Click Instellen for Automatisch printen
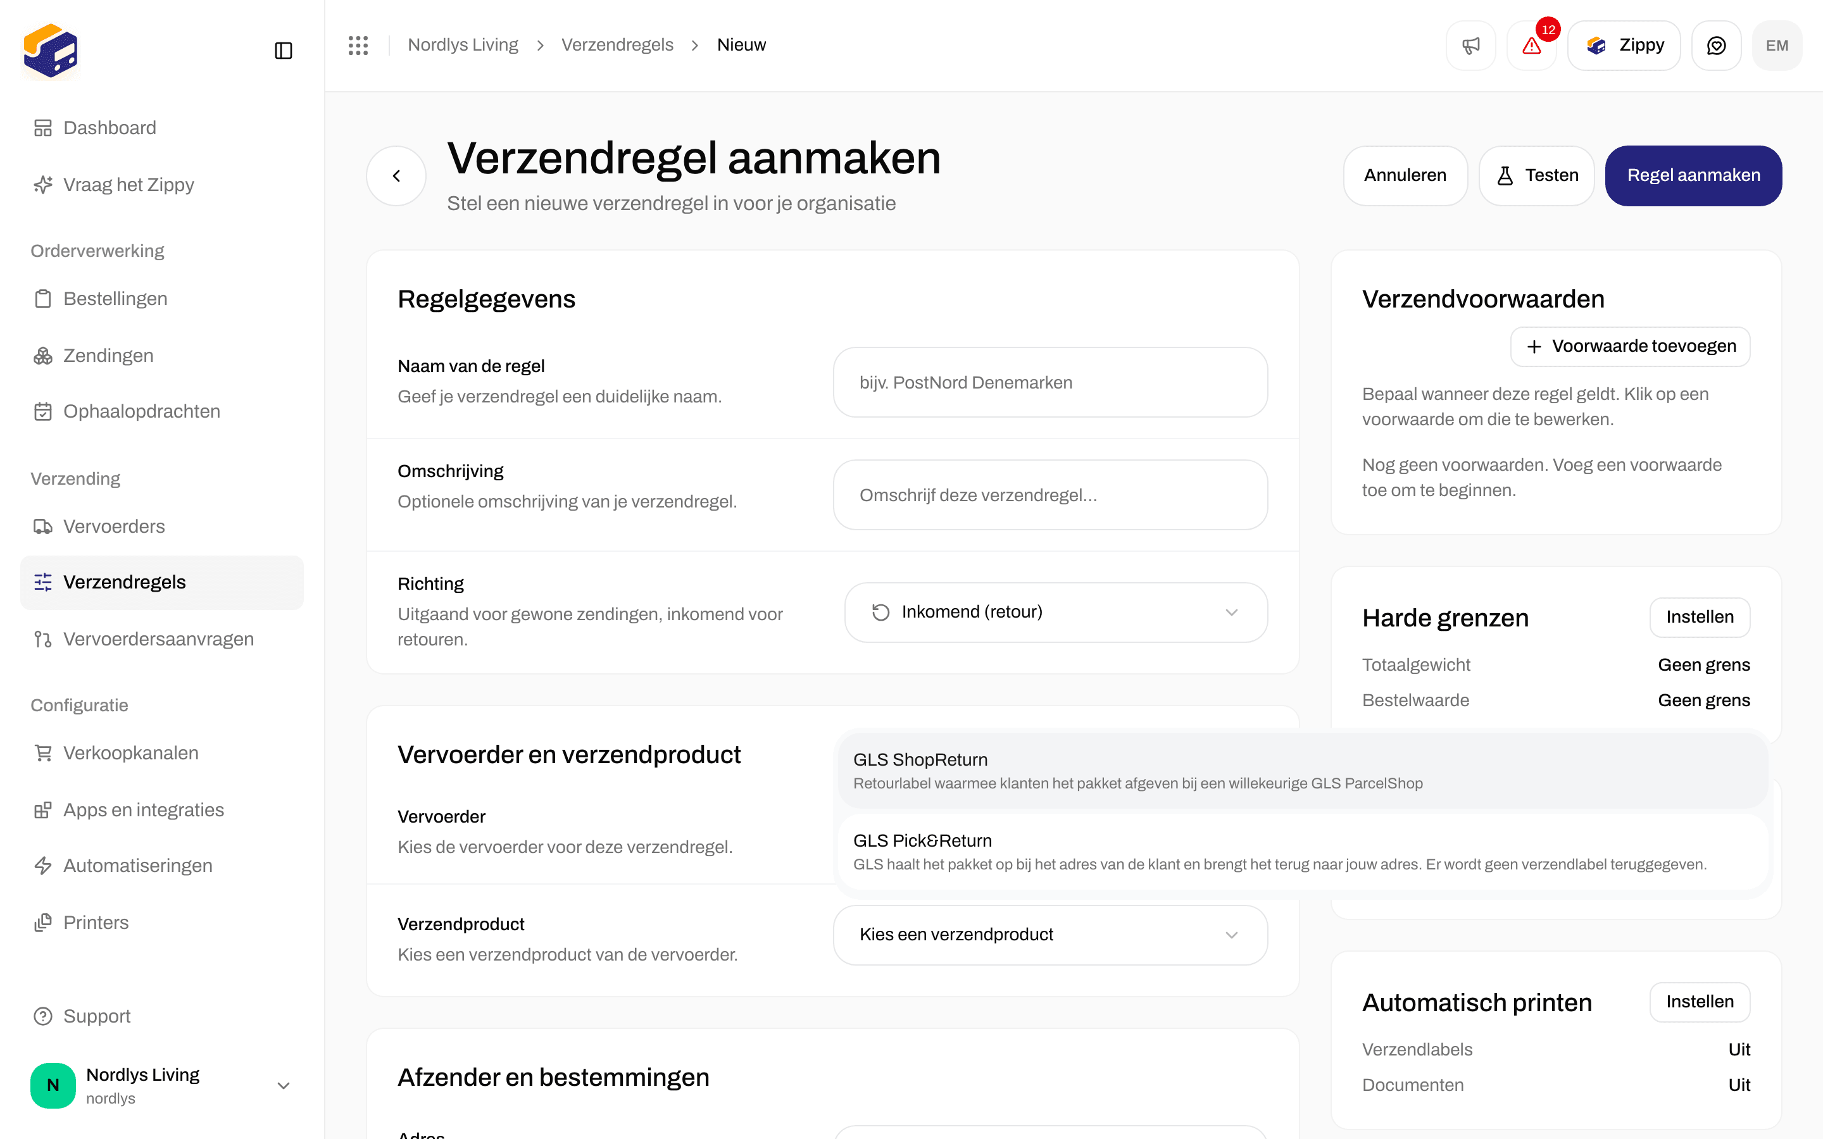Image resolution: width=1823 pixels, height=1139 pixels. 1700,1002
